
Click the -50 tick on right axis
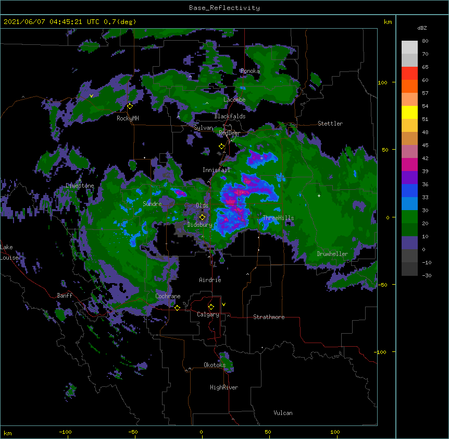tap(382, 285)
